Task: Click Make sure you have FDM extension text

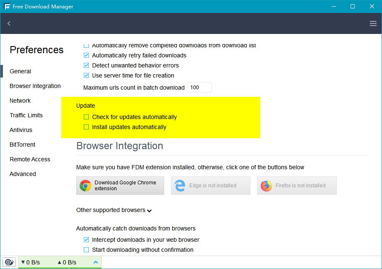Action: coord(190,168)
